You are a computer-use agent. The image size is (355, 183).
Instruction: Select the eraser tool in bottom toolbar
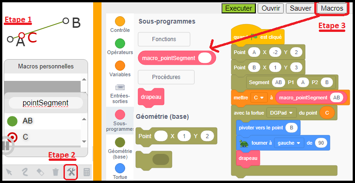coord(40,173)
